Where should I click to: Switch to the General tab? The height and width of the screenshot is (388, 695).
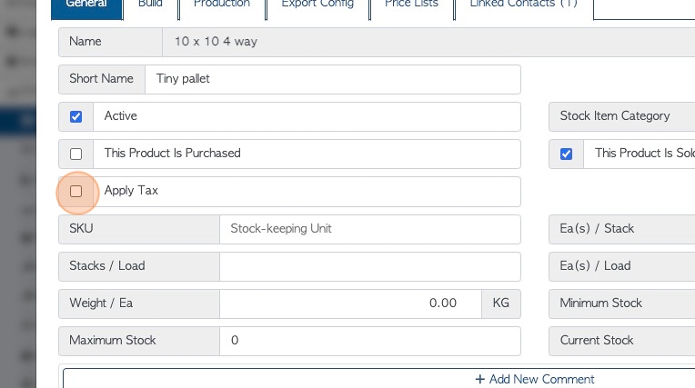tap(87, 8)
